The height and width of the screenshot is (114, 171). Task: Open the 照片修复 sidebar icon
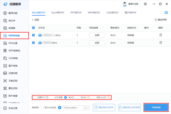pyautogui.click(x=5, y=96)
